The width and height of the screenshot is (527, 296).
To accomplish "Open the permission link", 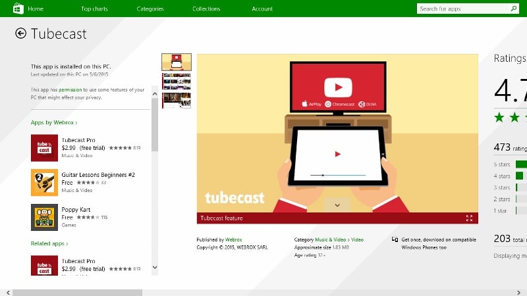I will click(x=70, y=89).
